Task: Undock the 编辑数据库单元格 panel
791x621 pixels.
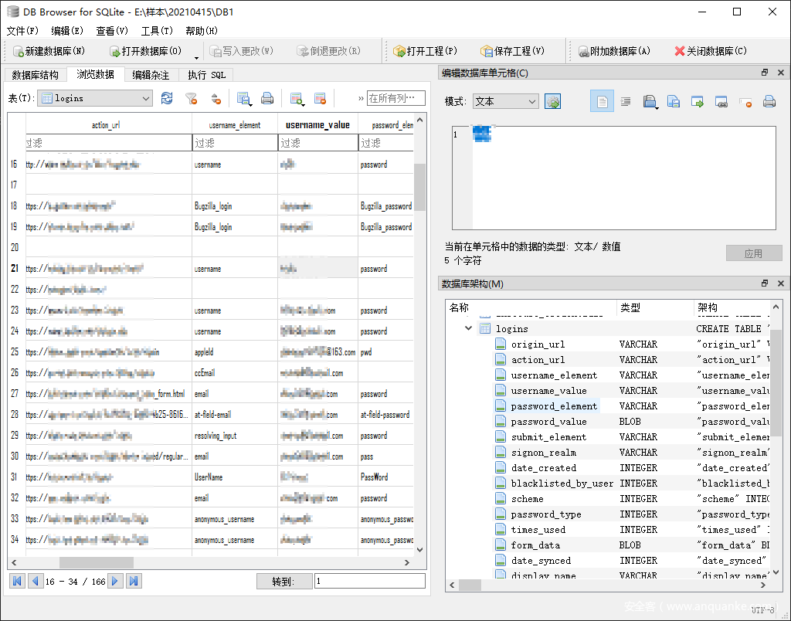Action: (x=765, y=73)
